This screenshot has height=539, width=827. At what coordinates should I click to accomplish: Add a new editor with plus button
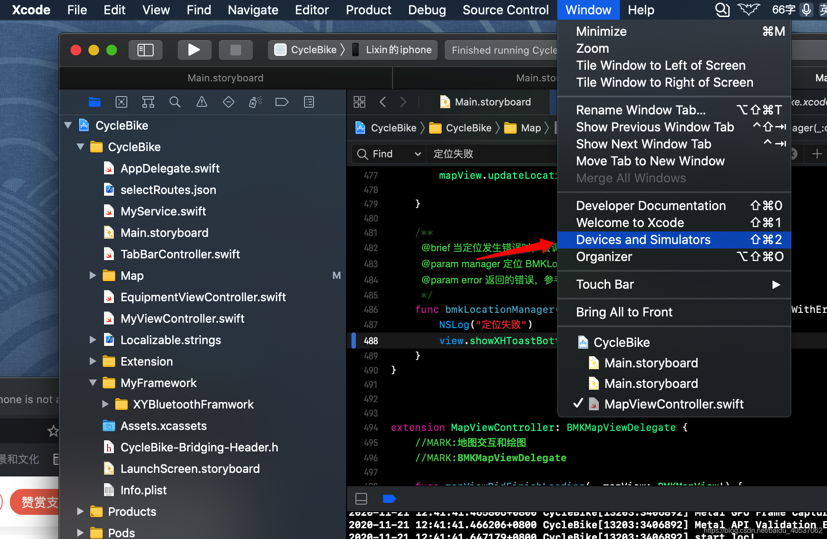click(817, 154)
